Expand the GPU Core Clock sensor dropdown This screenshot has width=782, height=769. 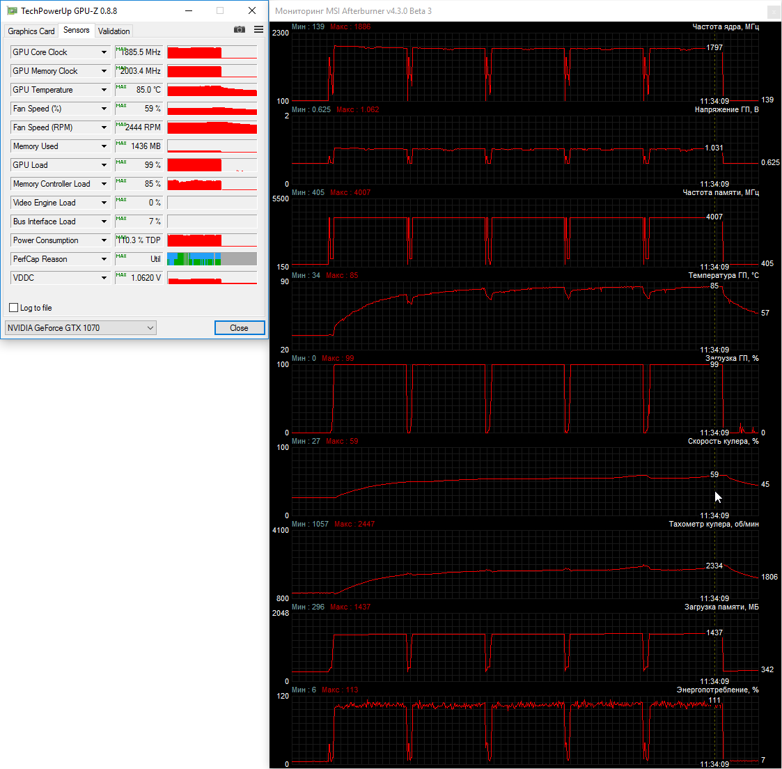(104, 52)
